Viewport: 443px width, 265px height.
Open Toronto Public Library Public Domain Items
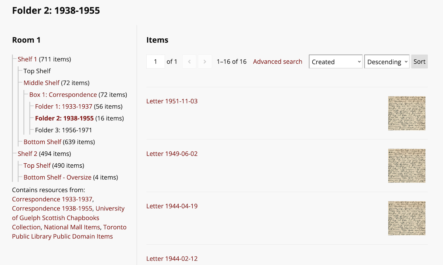69,232
